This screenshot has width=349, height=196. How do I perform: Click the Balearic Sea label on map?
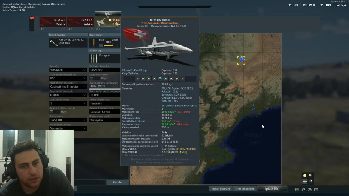[x=253, y=139]
